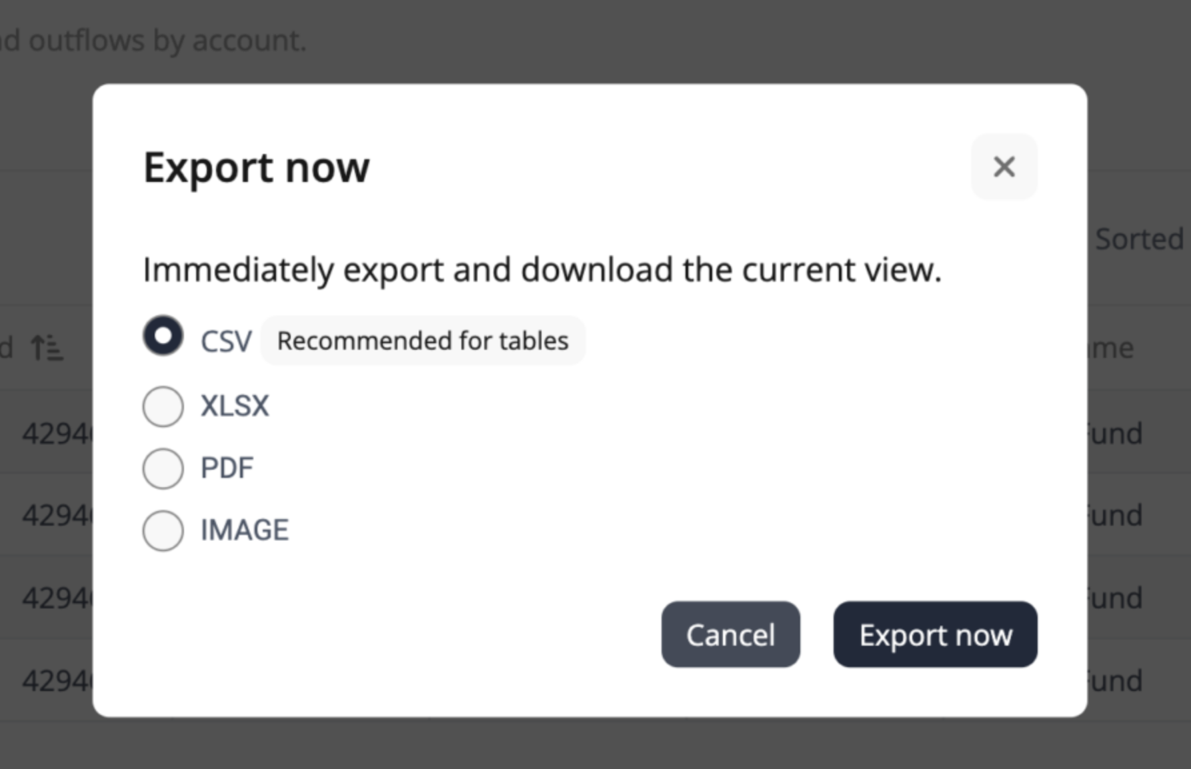Close the Export now dialog with X

(x=1004, y=167)
